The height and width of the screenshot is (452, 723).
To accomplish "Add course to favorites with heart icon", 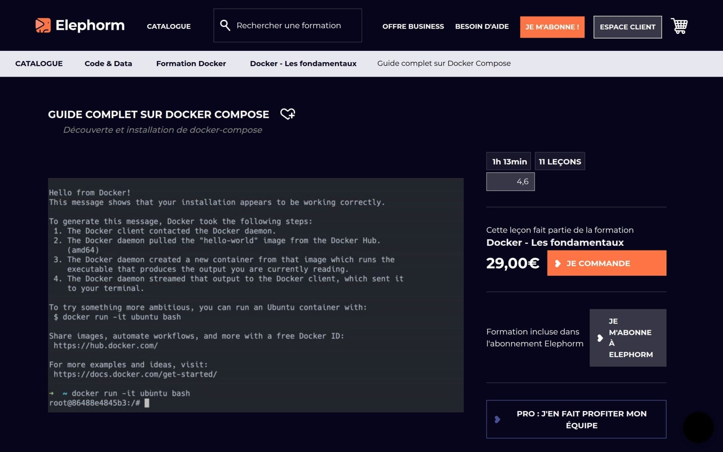I will pos(288,114).
